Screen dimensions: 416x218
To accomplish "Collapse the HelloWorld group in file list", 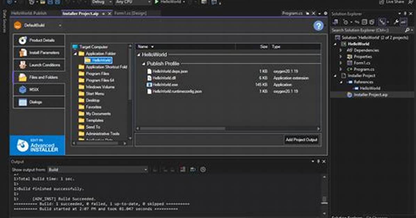I will tap(138, 55).
